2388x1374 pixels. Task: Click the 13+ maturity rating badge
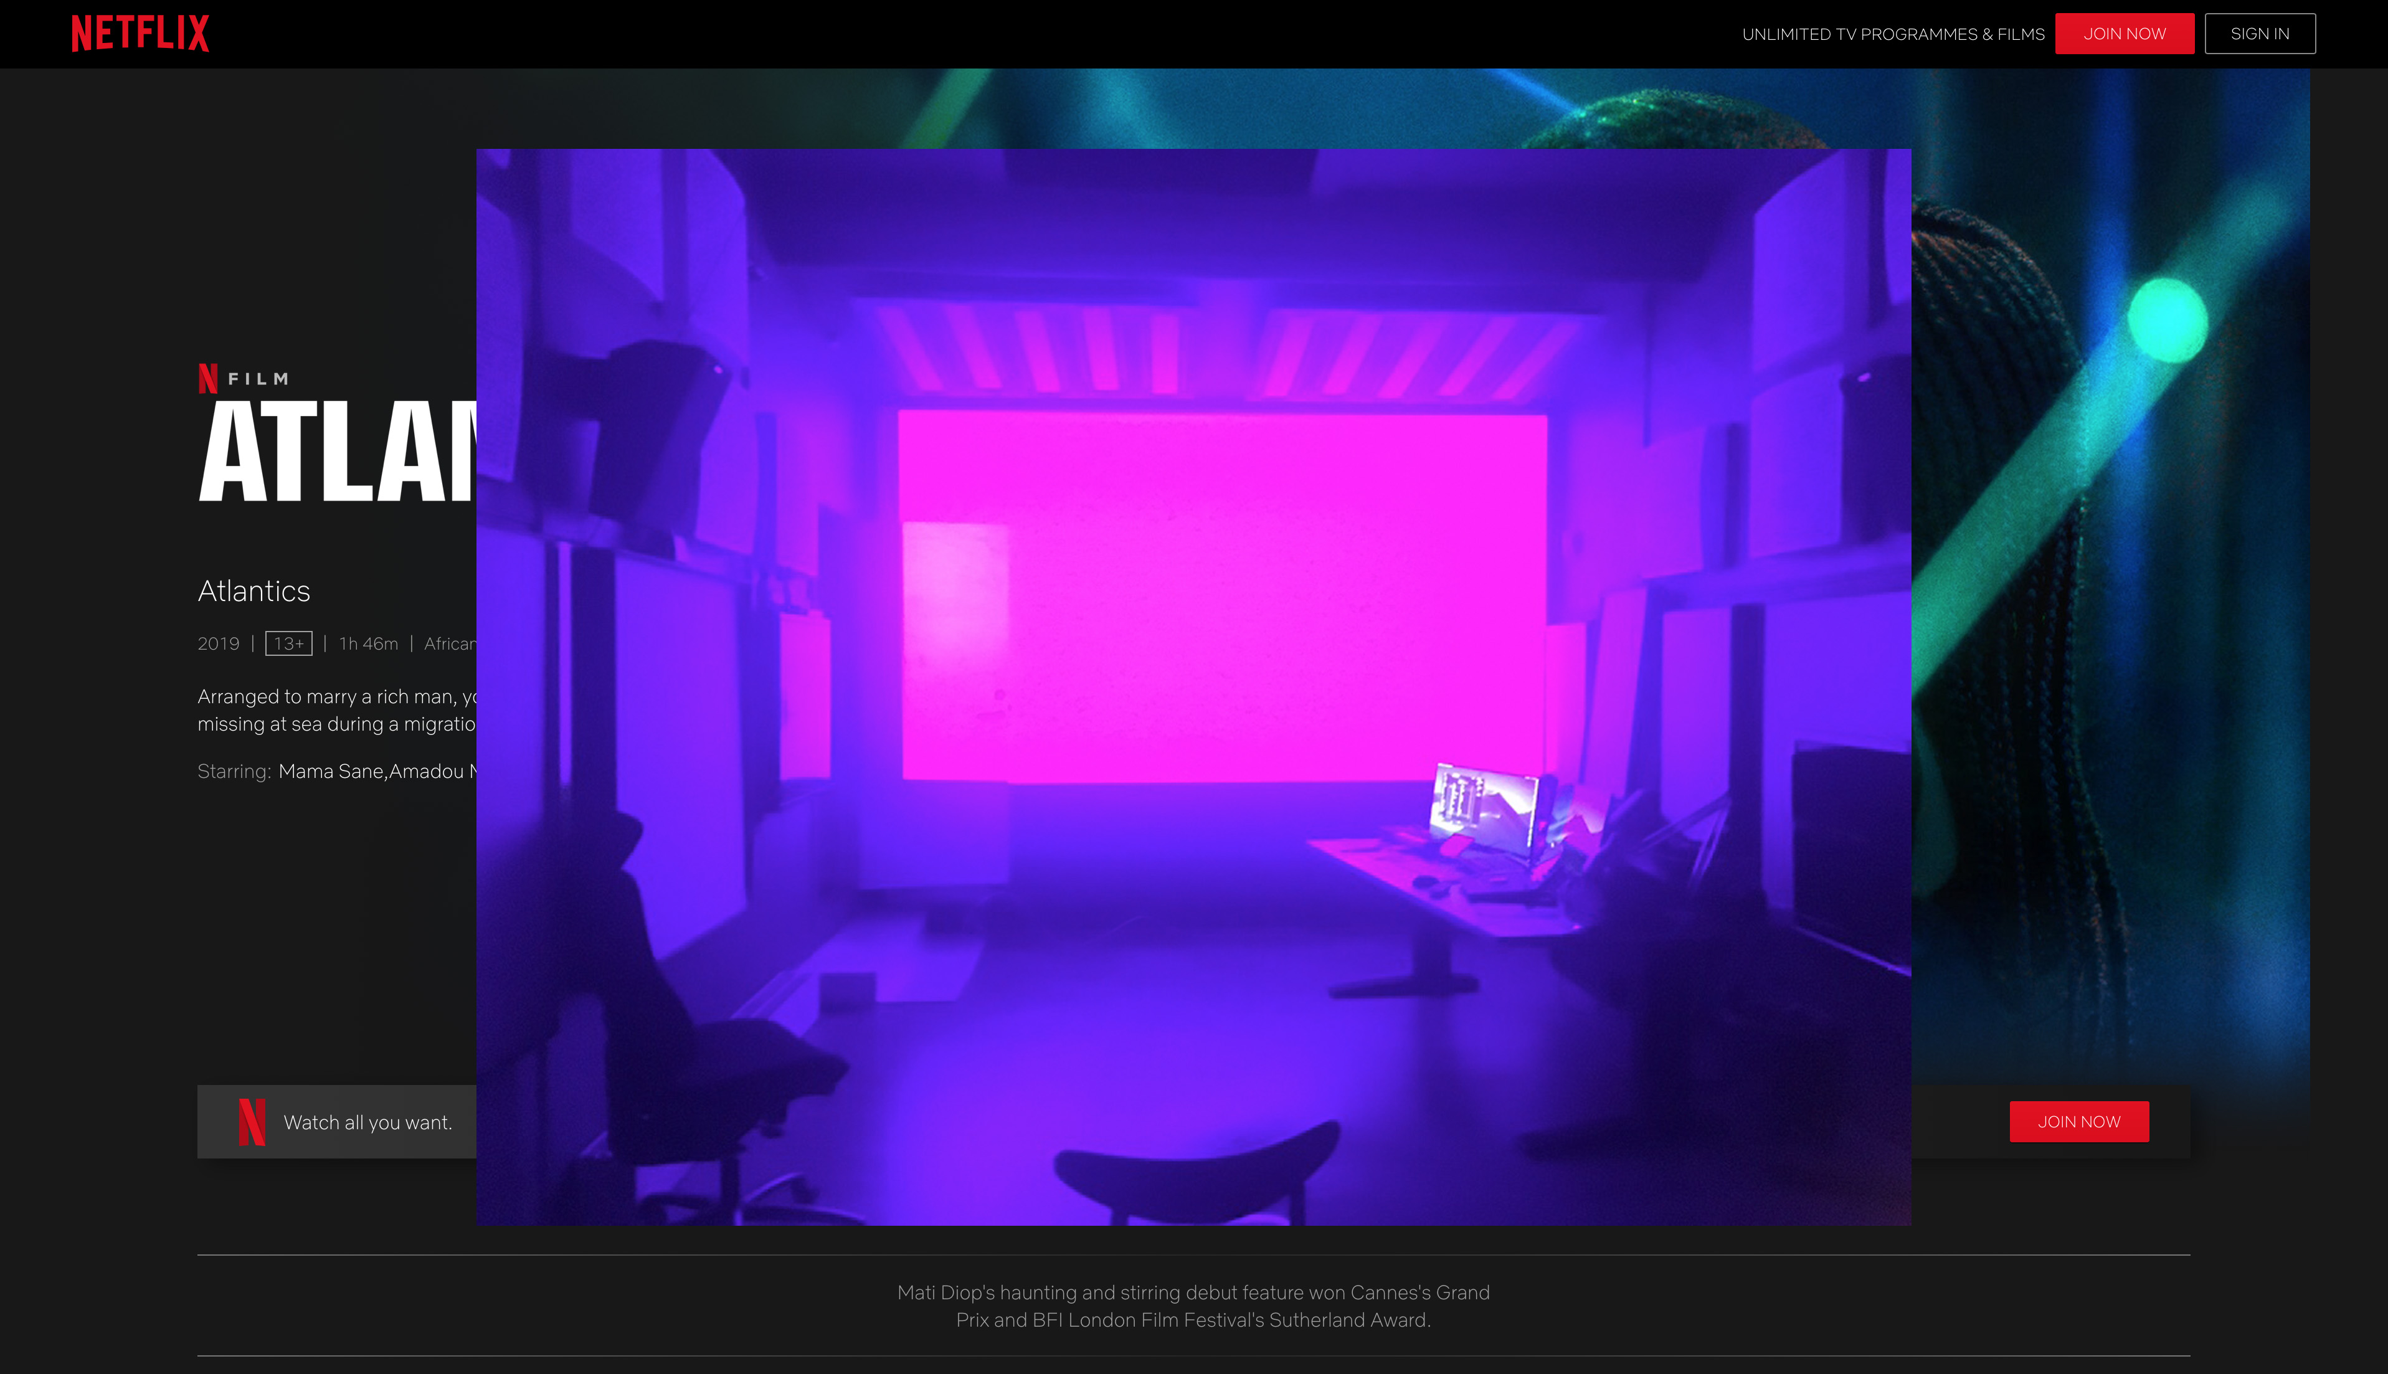289,643
